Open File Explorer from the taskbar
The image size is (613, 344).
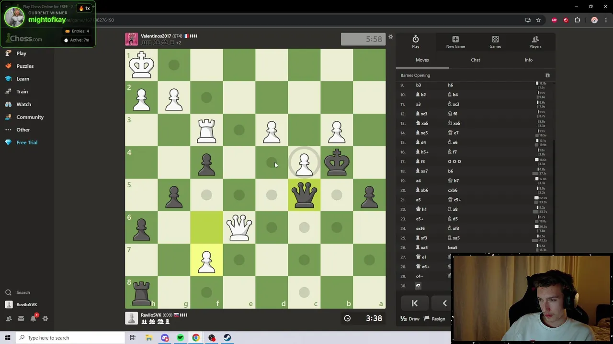(149, 338)
